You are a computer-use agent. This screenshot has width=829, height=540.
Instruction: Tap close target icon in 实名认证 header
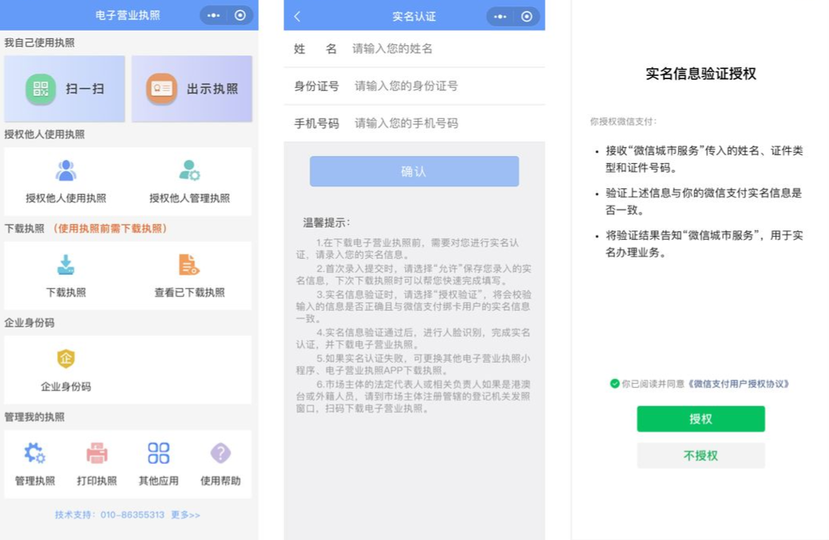pos(527,17)
